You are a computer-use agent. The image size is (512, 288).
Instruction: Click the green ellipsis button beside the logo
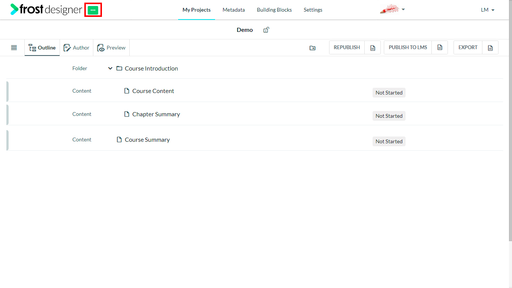93,10
